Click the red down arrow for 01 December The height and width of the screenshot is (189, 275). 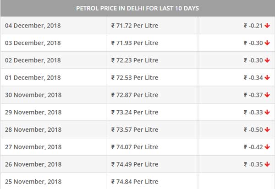[267, 78]
